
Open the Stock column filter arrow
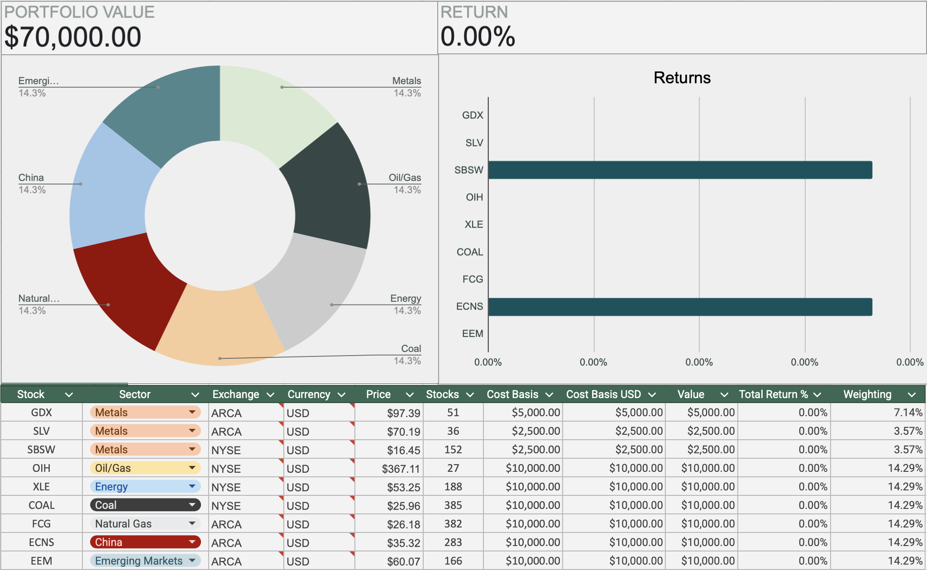click(69, 395)
